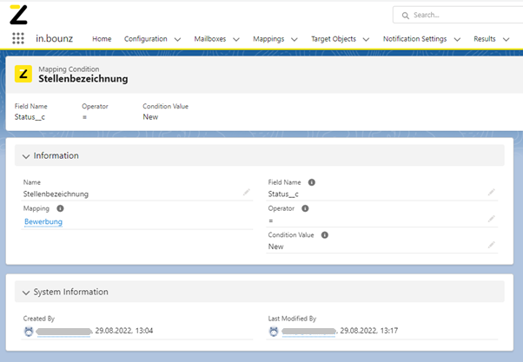Click the pencil icon to edit Name
This screenshot has height=362, width=523.
coord(247,193)
